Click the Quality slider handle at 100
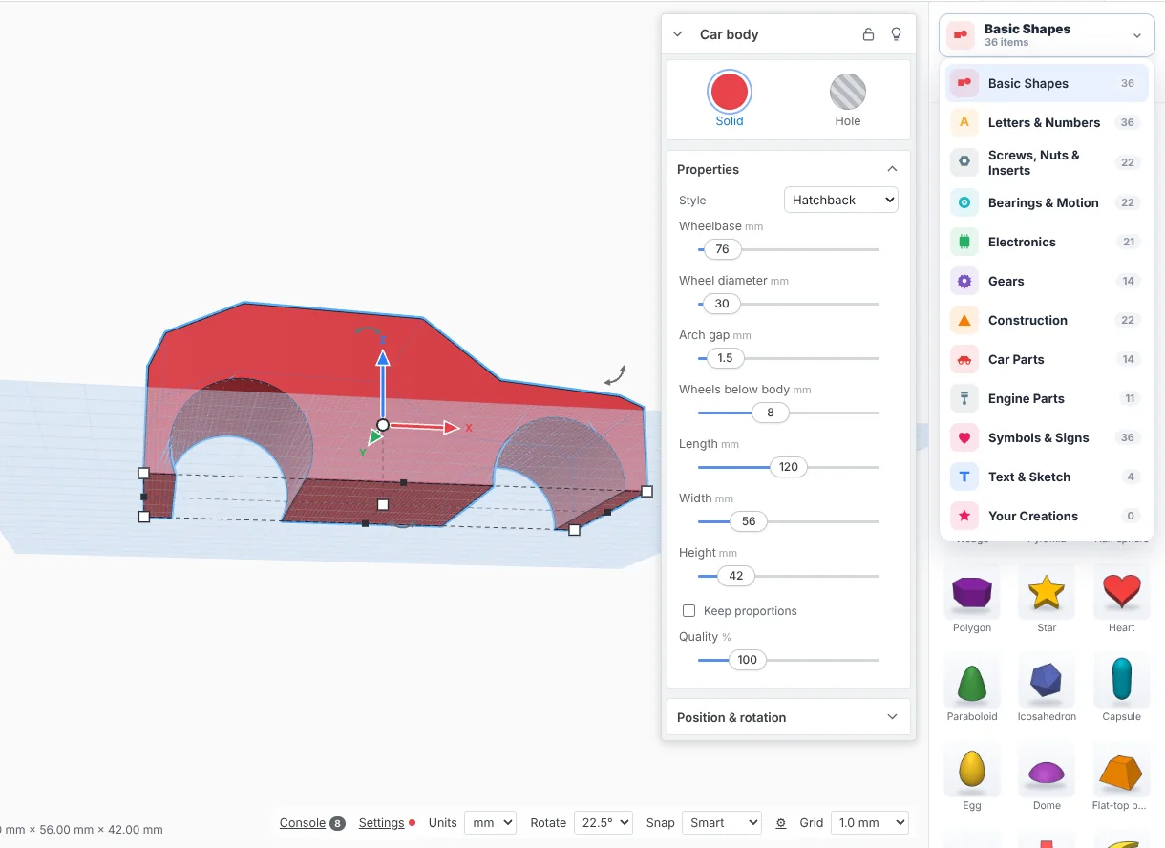The height and width of the screenshot is (848, 1165). pos(748,660)
